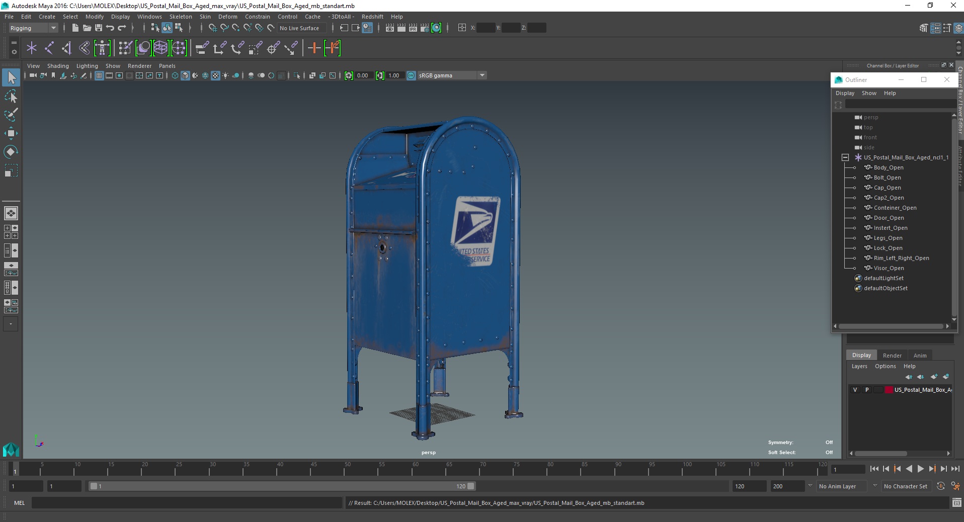Viewport: 964px width, 522px height.
Task: Toggle textured display checker icon in viewport
Action: pyautogui.click(x=215, y=75)
